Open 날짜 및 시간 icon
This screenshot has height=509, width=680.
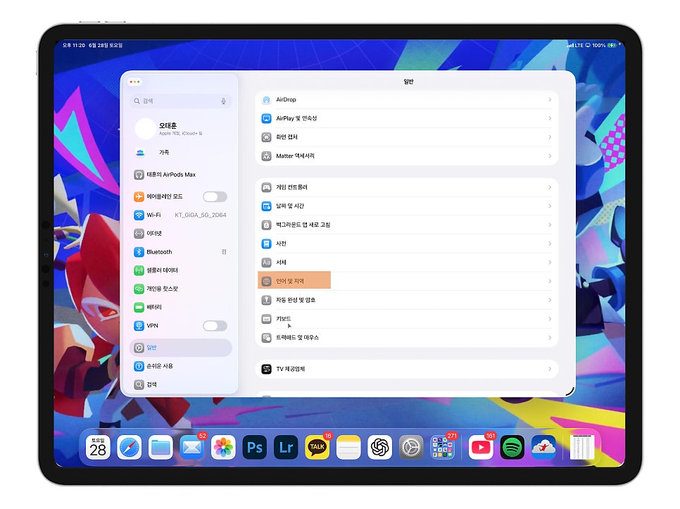[266, 206]
